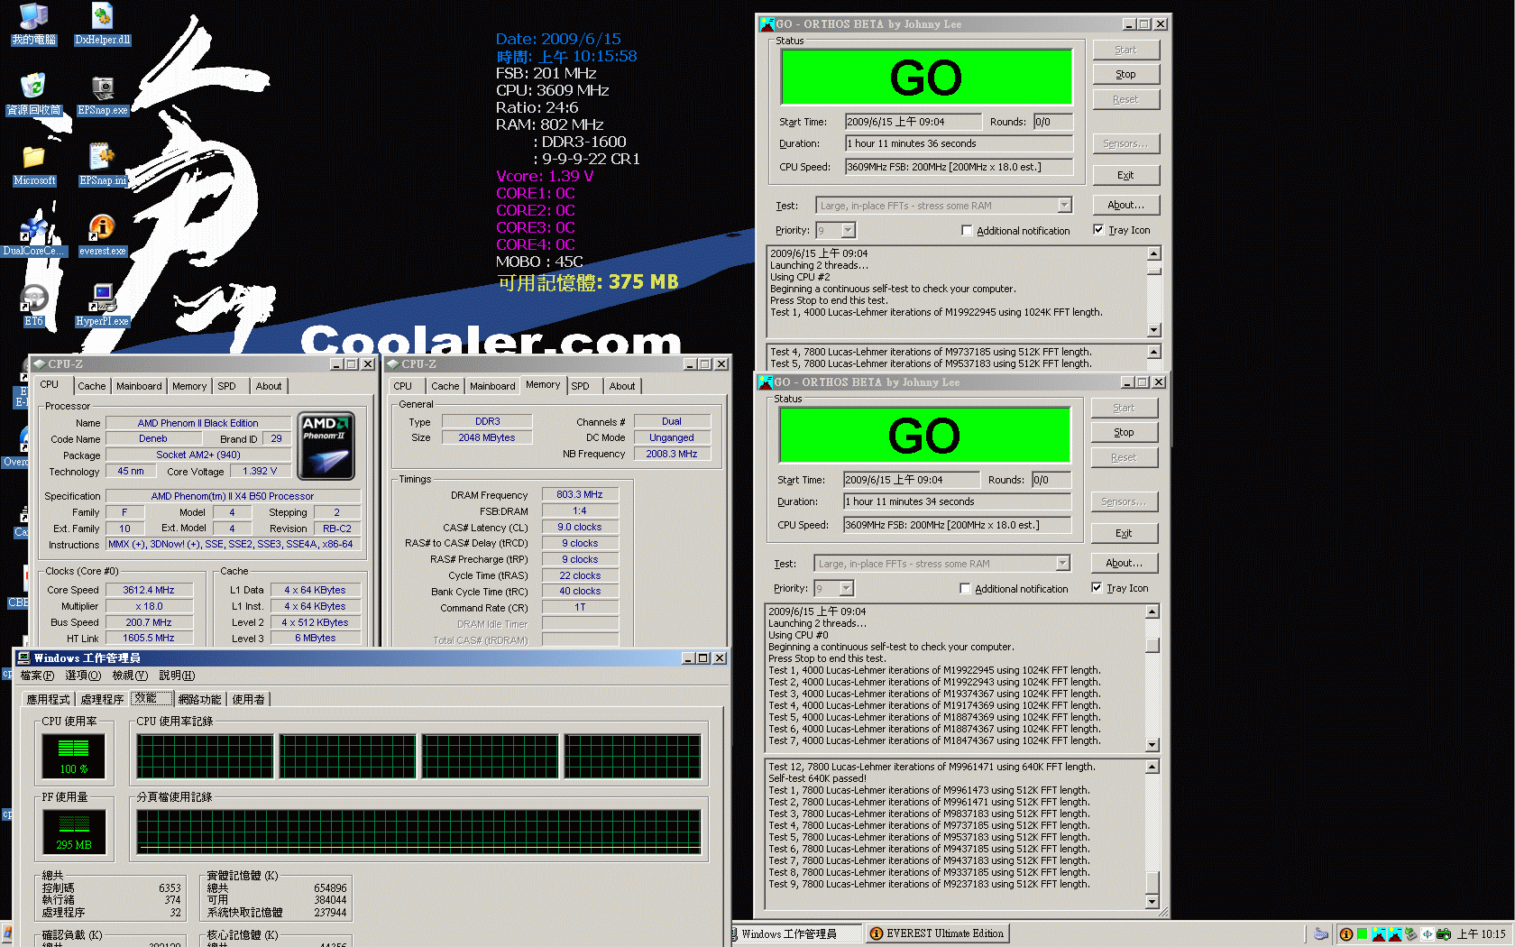Switch to About tab in CPU-Z memory window
This screenshot has height=947, width=1515.
(622, 386)
